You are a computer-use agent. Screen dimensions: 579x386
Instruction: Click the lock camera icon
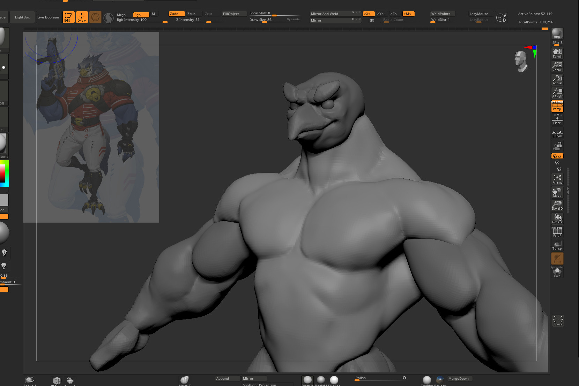[x=557, y=146]
